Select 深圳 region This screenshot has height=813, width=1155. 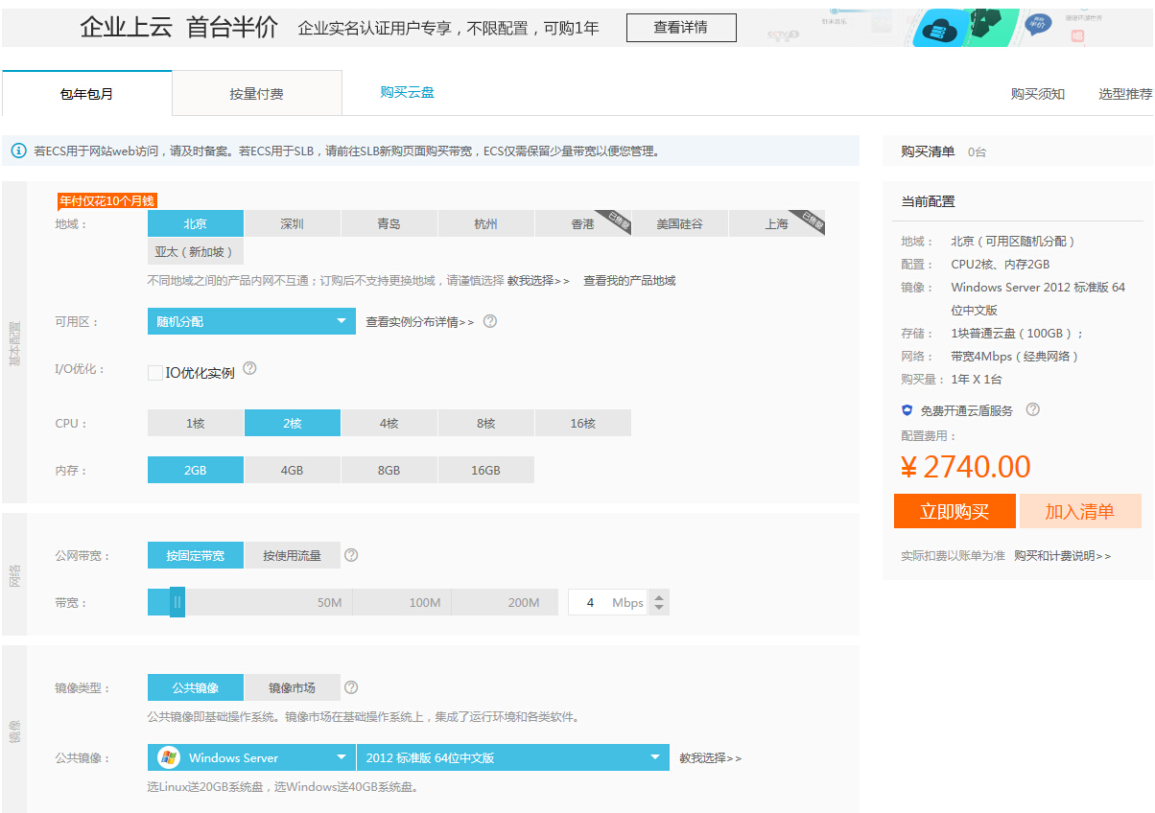click(x=293, y=223)
